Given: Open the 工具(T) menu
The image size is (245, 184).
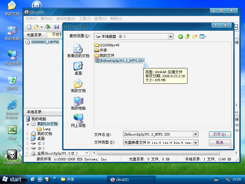Looking at the screenshot, I should click(85, 19).
